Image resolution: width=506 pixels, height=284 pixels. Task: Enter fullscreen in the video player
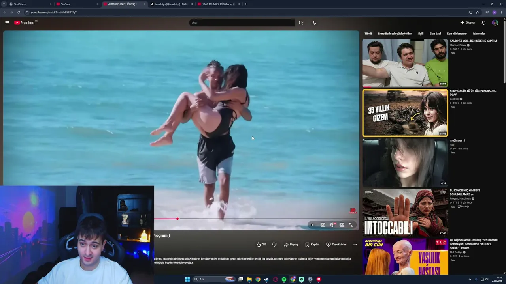(x=351, y=225)
